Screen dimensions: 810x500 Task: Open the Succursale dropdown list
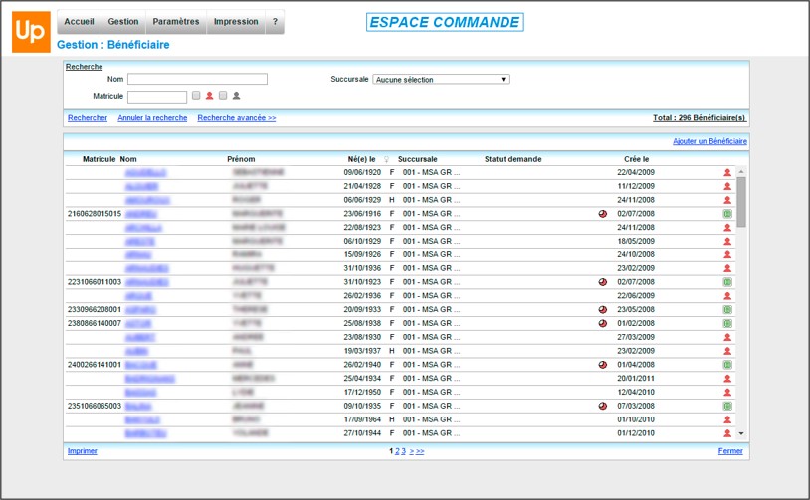pyautogui.click(x=441, y=80)
